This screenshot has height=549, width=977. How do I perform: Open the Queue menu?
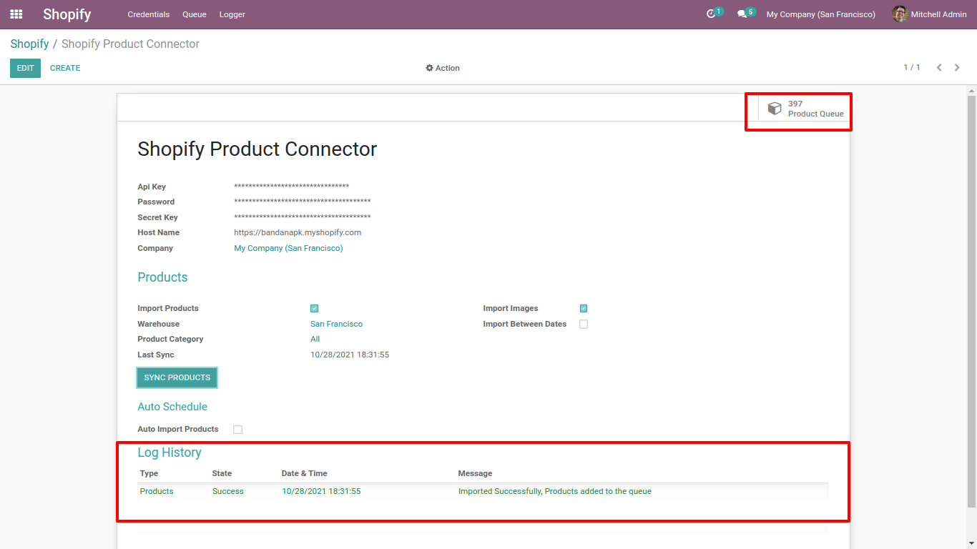coord(195,14)
